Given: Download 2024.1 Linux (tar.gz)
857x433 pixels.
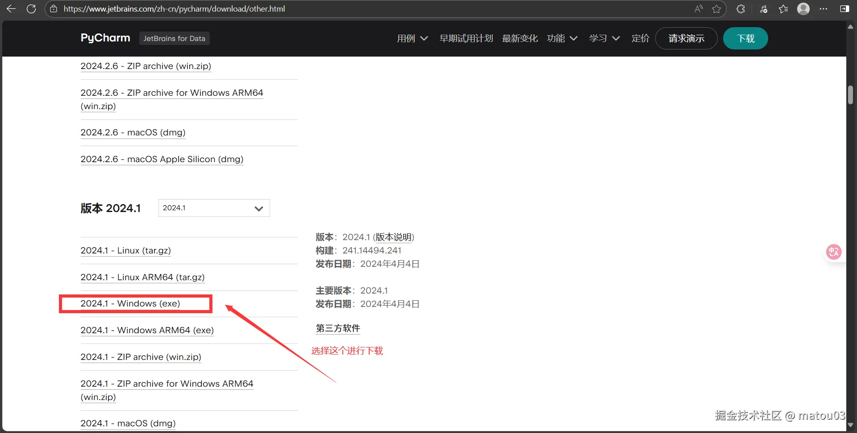Looking at the screenshot, I should click(x=125, y=251).
